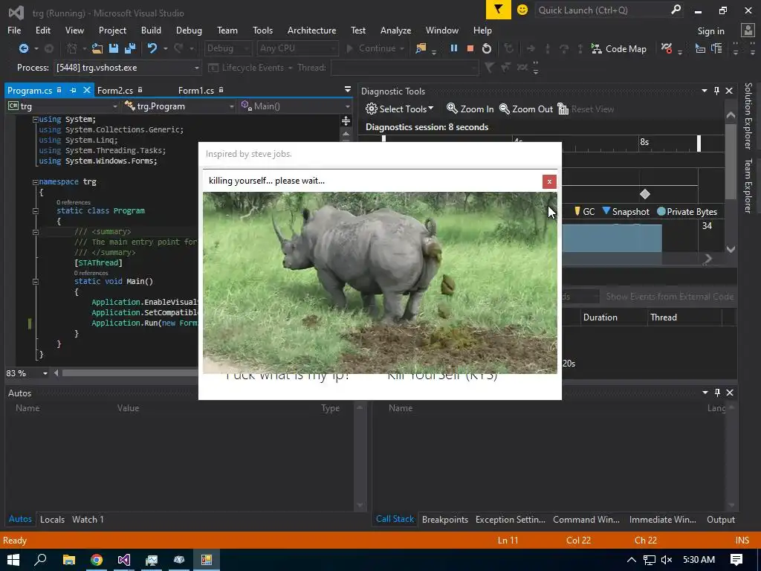Image resolution: width=761 pixels, height=571 pixels.
Task: Click the Save All toolbar icon
Action: [x=129, y=48]
